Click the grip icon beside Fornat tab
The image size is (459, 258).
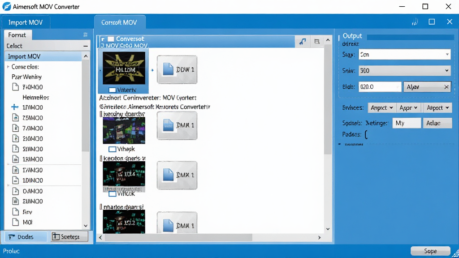(86, 35)
